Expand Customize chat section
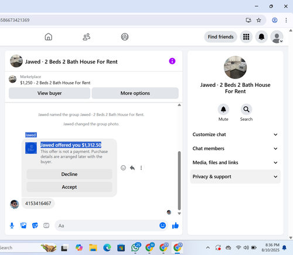 coord(235,134)
